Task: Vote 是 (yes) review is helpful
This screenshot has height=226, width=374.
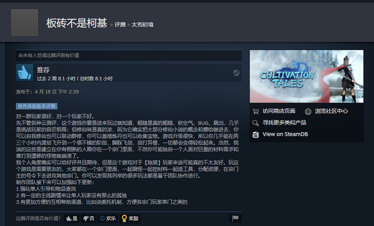Action: click(x=72, y=218)
